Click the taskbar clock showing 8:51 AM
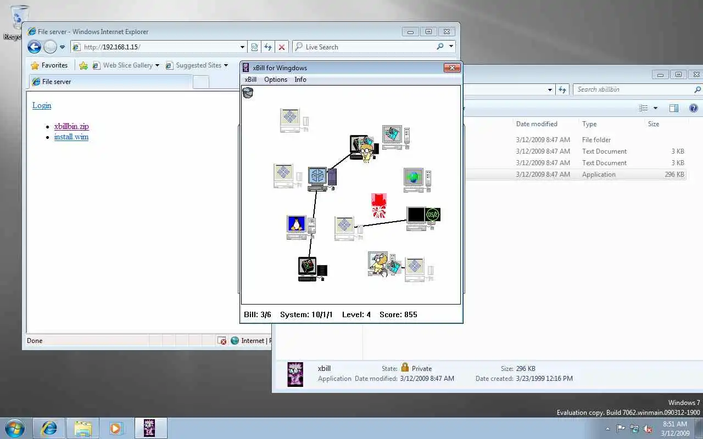 point(674,429)
